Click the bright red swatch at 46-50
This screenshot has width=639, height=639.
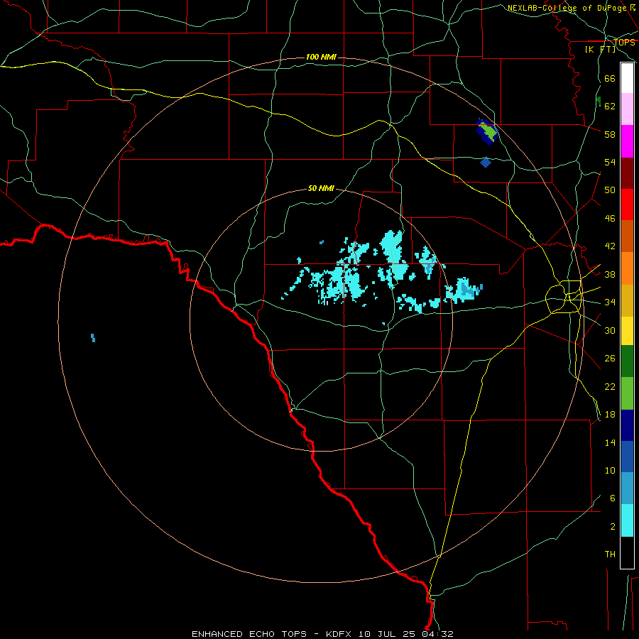coord(627,204)
